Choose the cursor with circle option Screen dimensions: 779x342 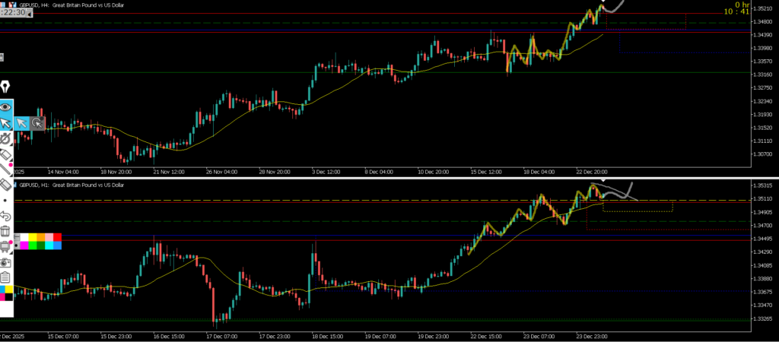point(37,122)
